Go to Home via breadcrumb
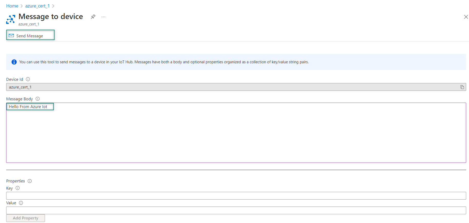Viewport: 469px width, 223px height. (12, 6)
